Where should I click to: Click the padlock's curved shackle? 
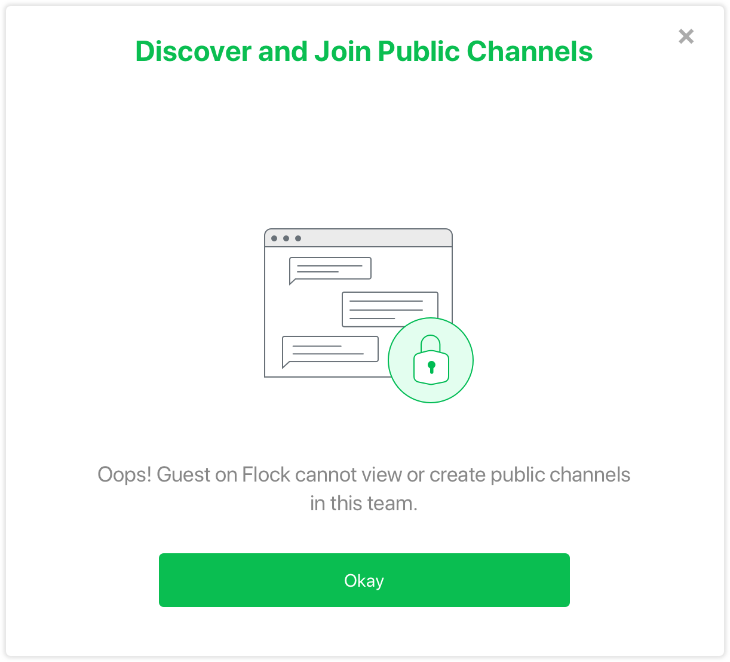pos(431,343)
